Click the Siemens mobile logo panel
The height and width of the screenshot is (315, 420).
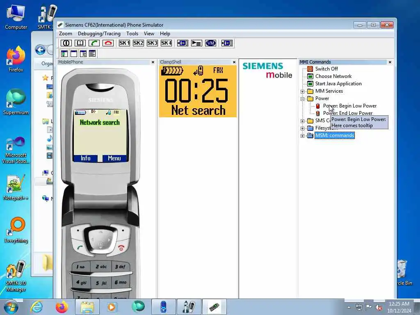click(267, 70)
